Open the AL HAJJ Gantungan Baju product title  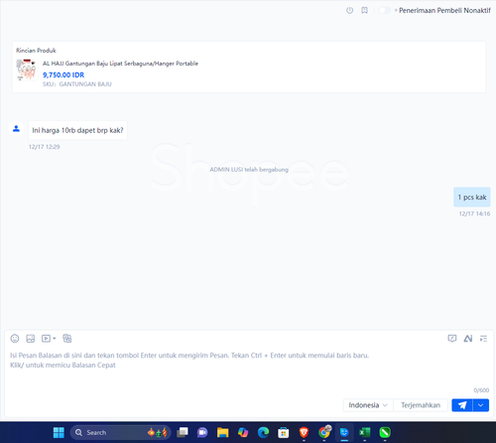point(120,64)
